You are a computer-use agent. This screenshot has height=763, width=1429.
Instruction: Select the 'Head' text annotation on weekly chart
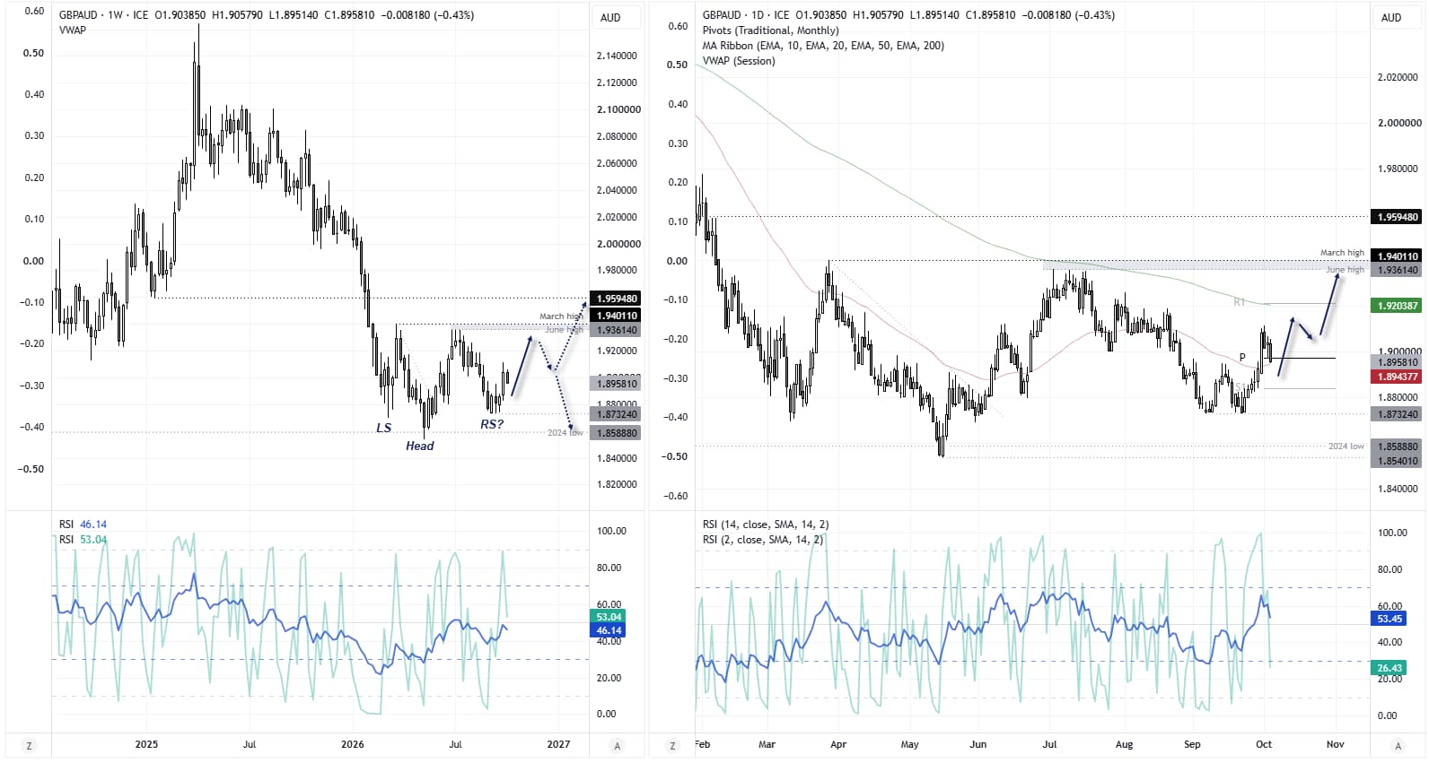coord(419,446)
